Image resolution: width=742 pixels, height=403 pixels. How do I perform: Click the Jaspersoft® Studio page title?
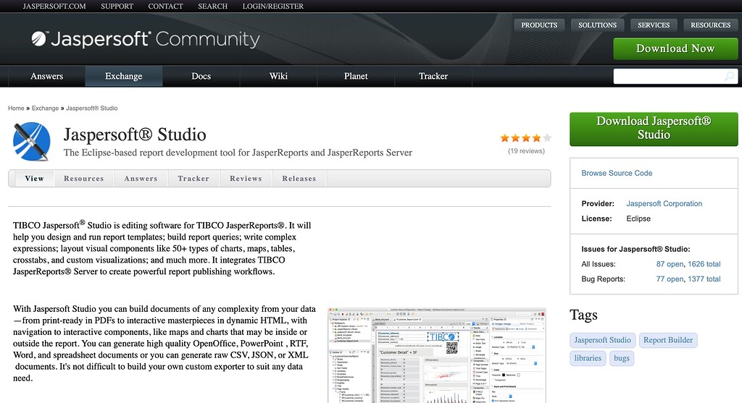(x=135, y=135)
